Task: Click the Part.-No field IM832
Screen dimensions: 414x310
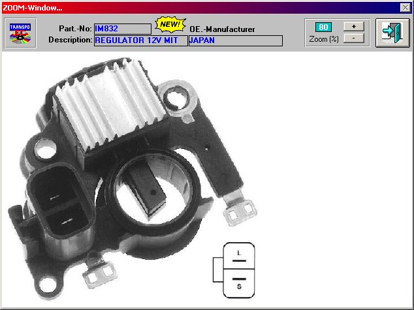Action: pyautogui.click(x=123, y=29)
